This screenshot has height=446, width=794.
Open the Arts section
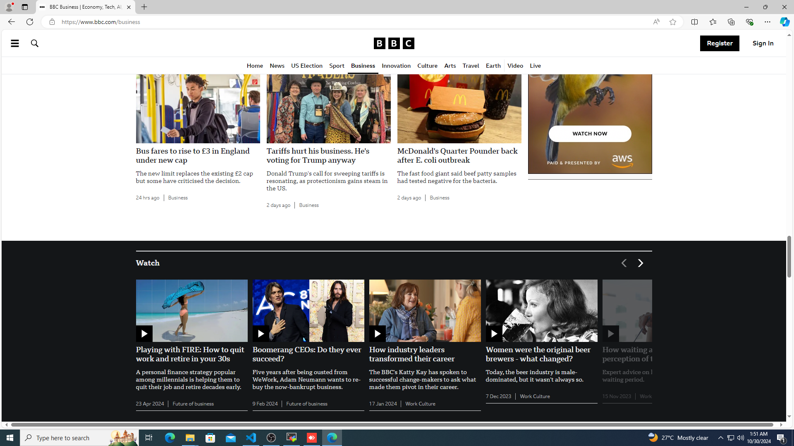click(x=450, y=66)
